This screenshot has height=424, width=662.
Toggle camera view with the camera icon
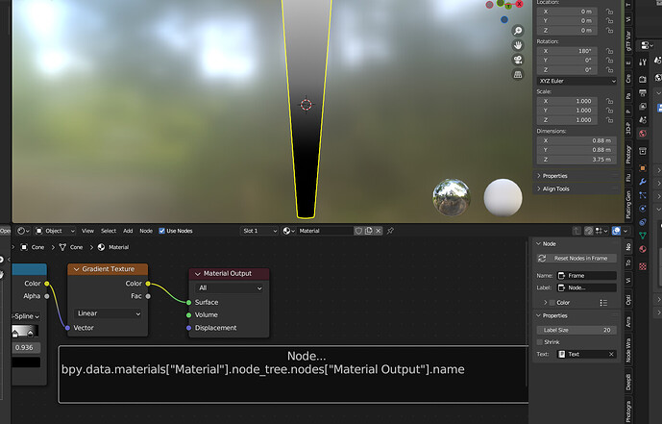518,60
